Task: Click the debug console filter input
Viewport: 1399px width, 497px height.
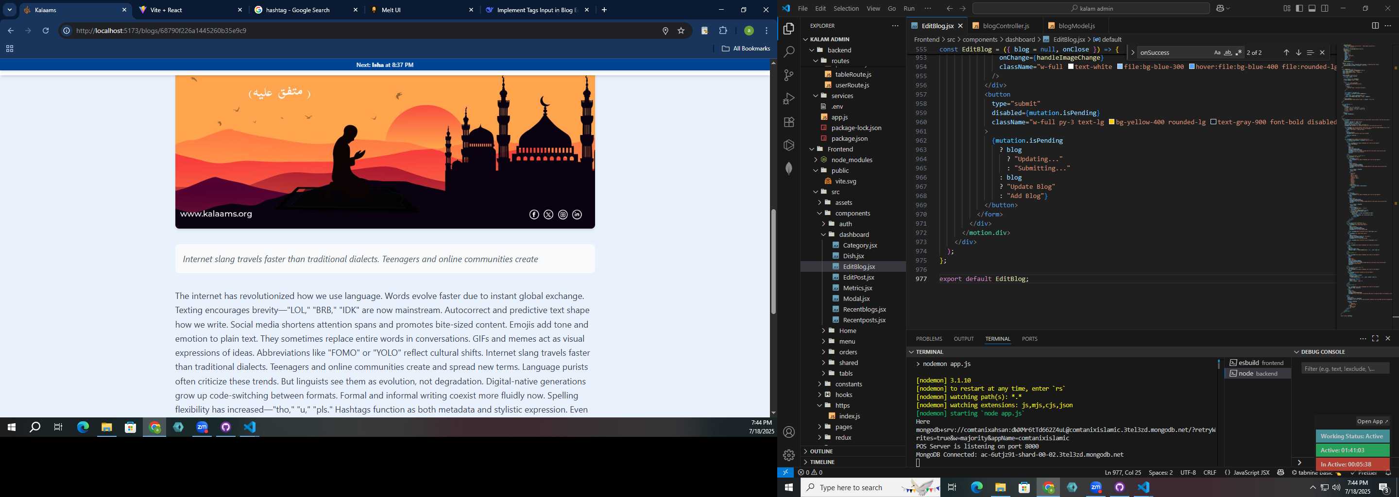Action: click(x=1345, y=368)
